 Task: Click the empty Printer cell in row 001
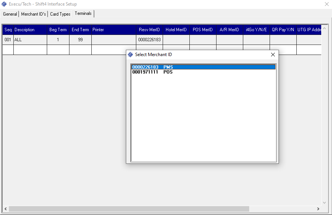pos(114,40)
